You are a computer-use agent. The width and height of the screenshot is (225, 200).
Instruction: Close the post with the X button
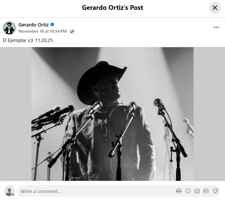[x=215, y=8]
